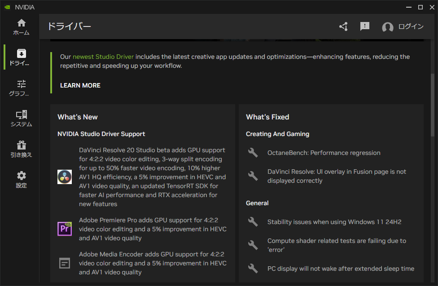This screenshot has height=286, width=438.
Task: Click the Adobe Media Encoder adds GPU support text
Action: [153, 263]
